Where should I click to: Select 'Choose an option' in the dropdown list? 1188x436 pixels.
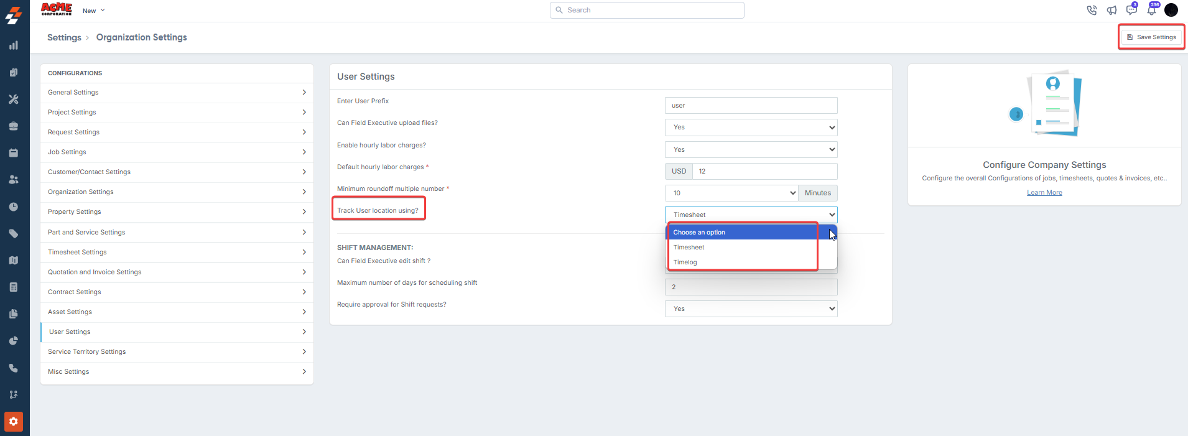point(751,232)
